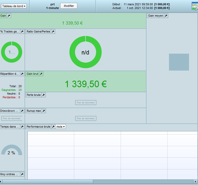Click the Total : 20 line
198x185 pixels.
pyautogui.click(x=16, y=86)
